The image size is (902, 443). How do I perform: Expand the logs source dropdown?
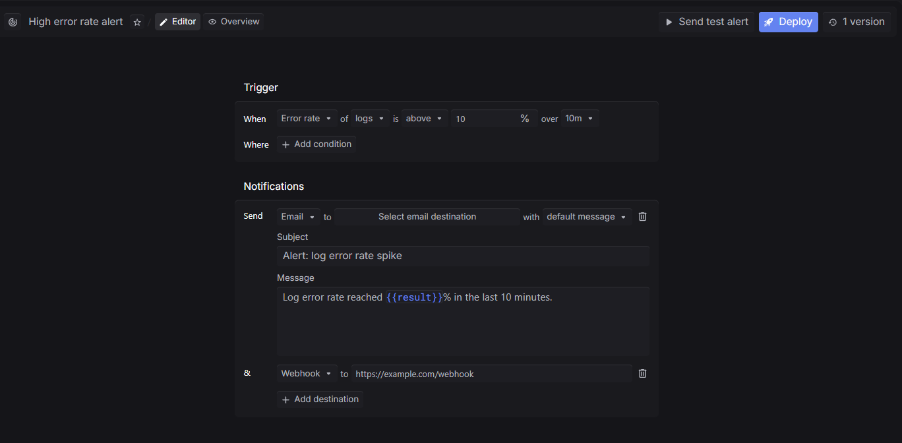(x=370, y=119)
